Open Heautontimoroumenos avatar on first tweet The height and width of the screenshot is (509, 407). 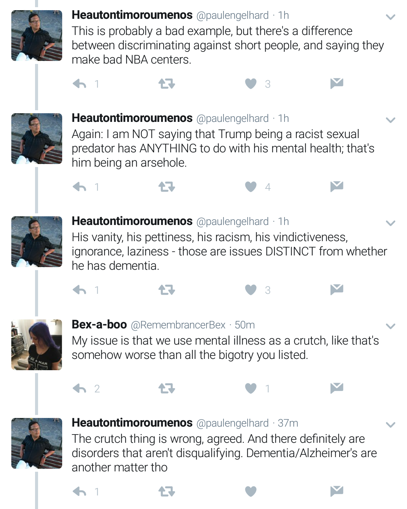[x=37, y=35]
